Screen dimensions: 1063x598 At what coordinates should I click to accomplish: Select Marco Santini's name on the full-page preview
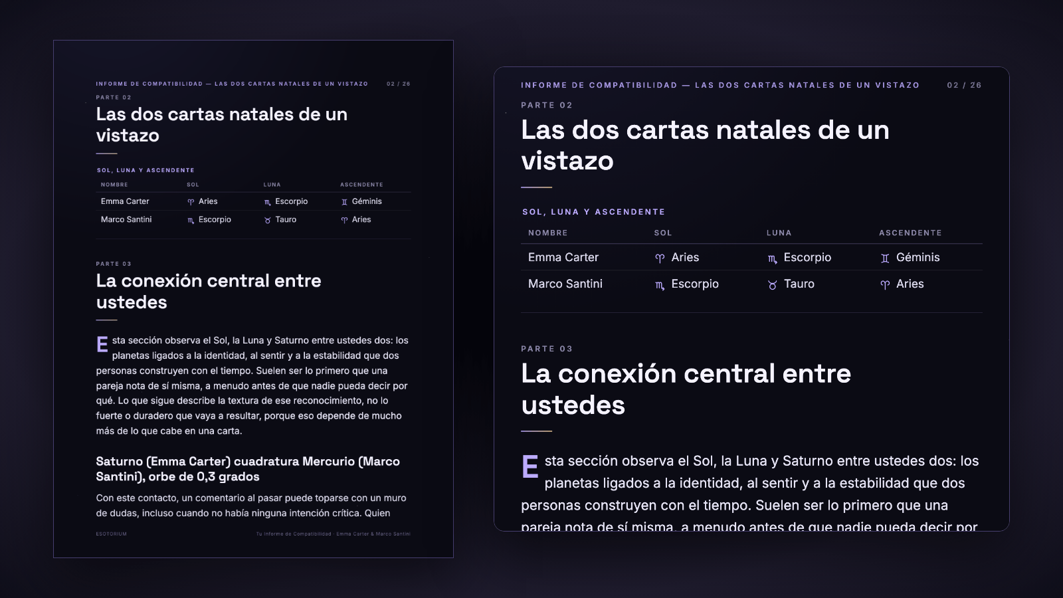[x=126, y=219]
